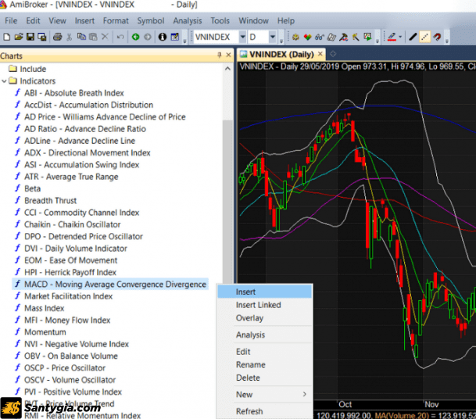Click scroll up arrow in Charts list
The width and height of the screenshot is (476, 419).
[227, 69]
